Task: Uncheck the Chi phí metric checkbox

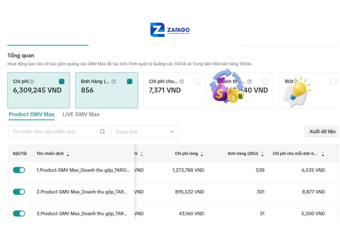Action: point(61,82)
